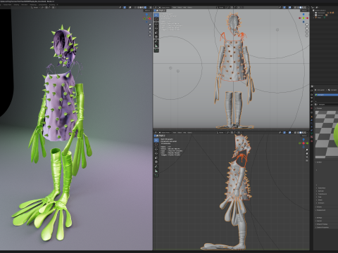Click red X axis on top-right viewport gizmo
The width and height of the screenshot is (338, 253).
tap(308, 18)
